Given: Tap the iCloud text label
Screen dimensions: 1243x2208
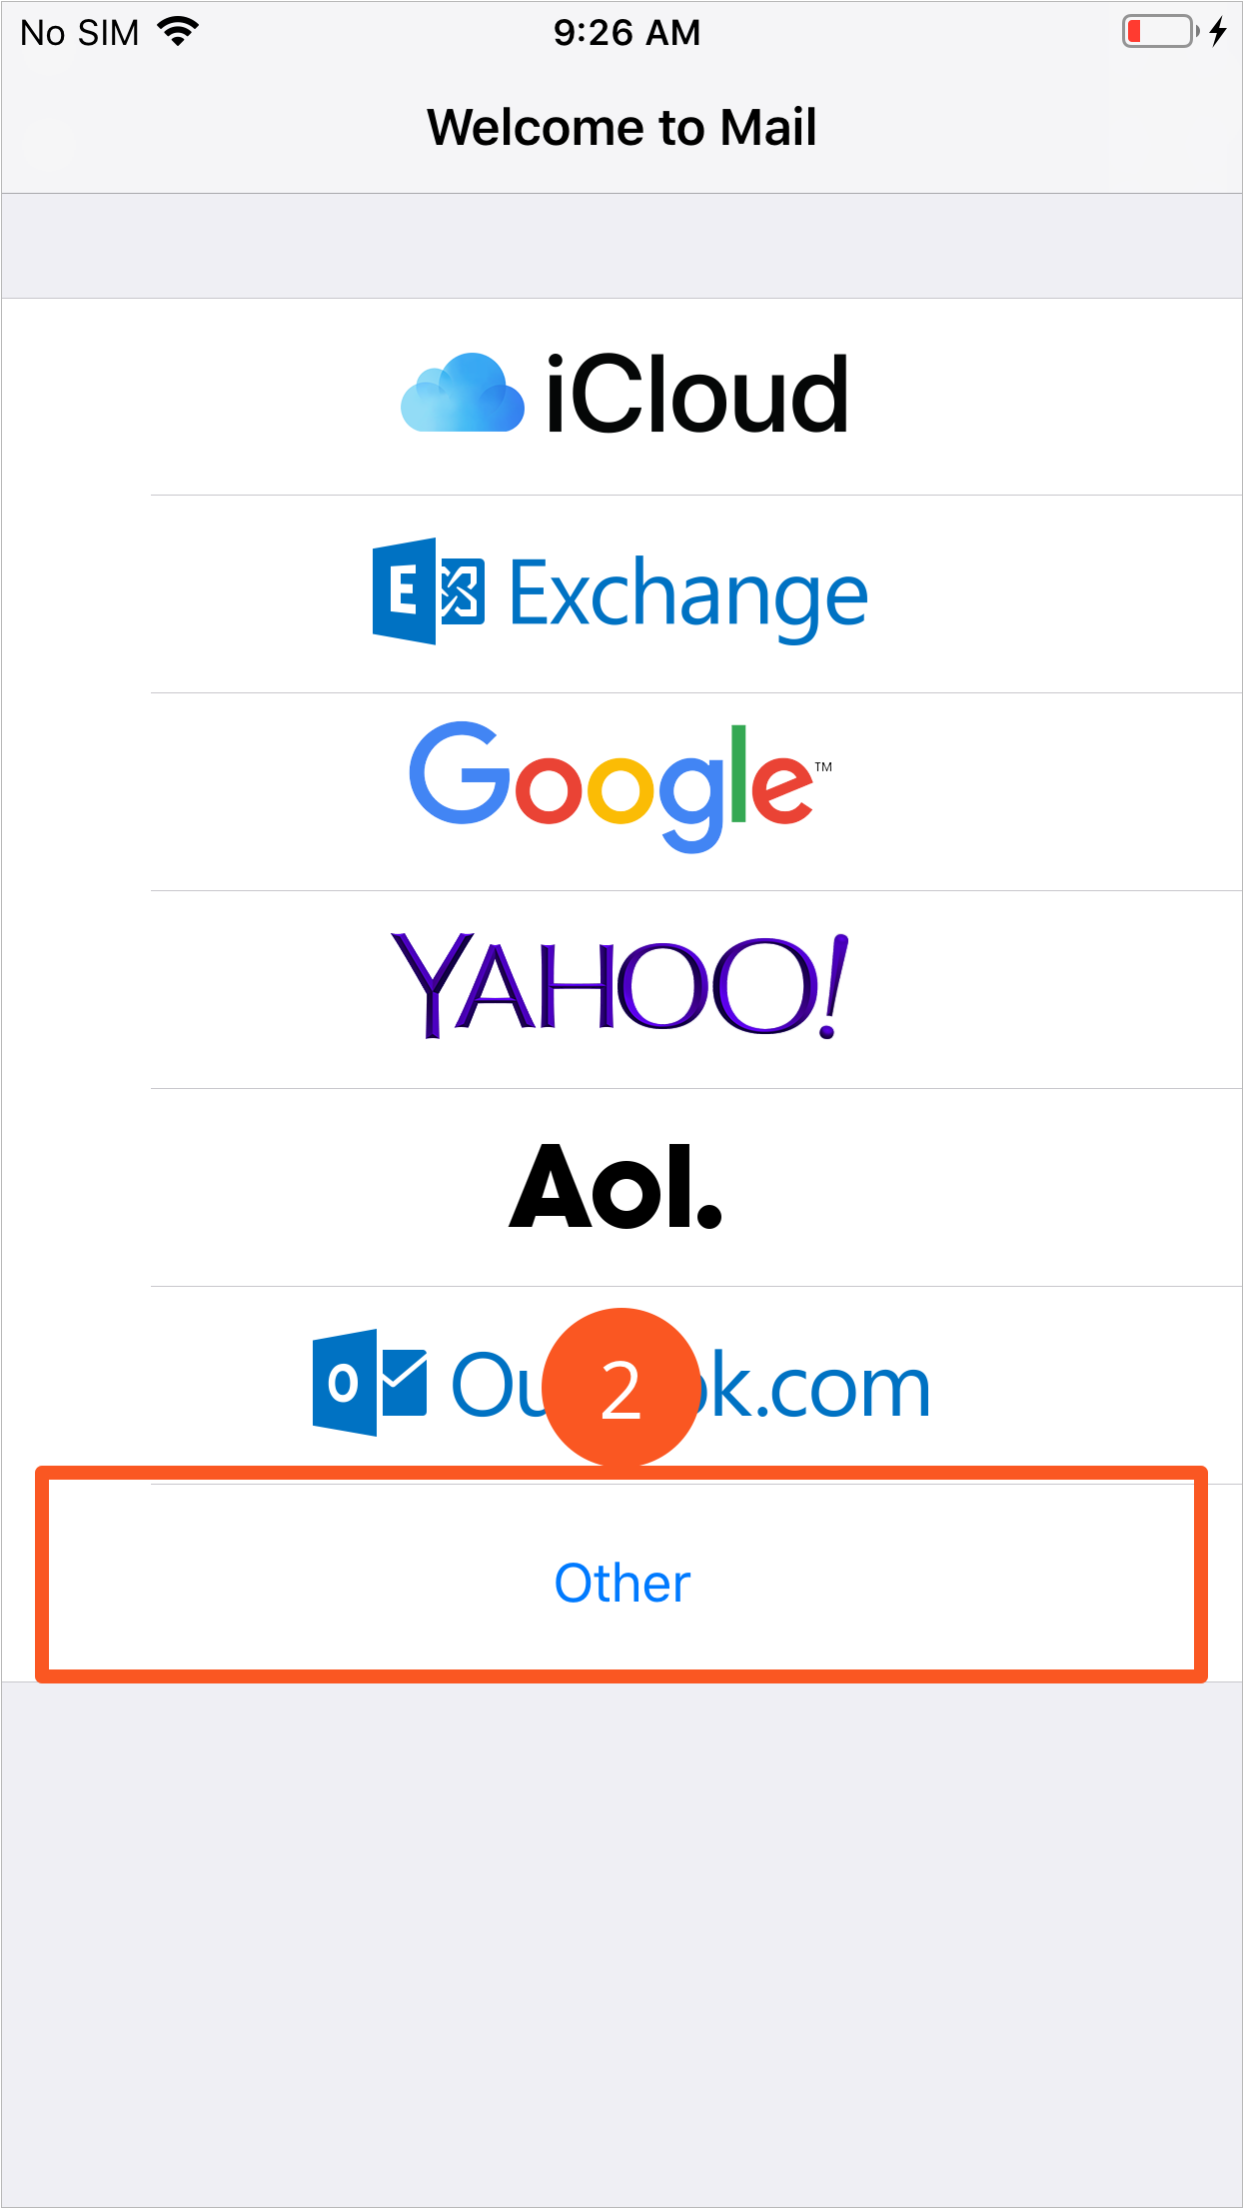Looking at the screenshot, I should click(x=697, y=395).
